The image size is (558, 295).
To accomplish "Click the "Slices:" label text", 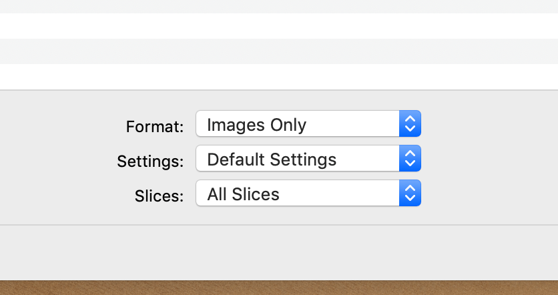I will tap(159, 196).
